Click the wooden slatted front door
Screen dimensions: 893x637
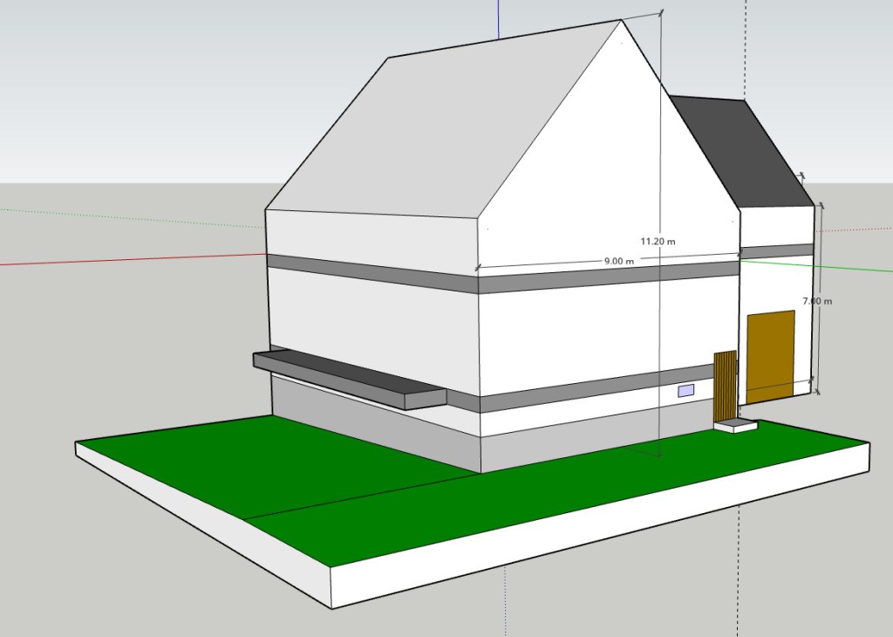click(x=726, y=385)
